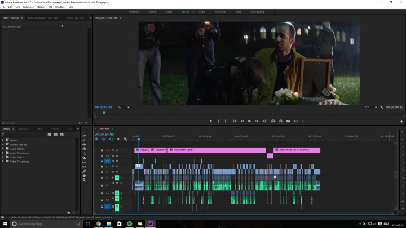406x228 pixels.
Task: Click the Mark In bracket button
Action: tap(219, 121)
